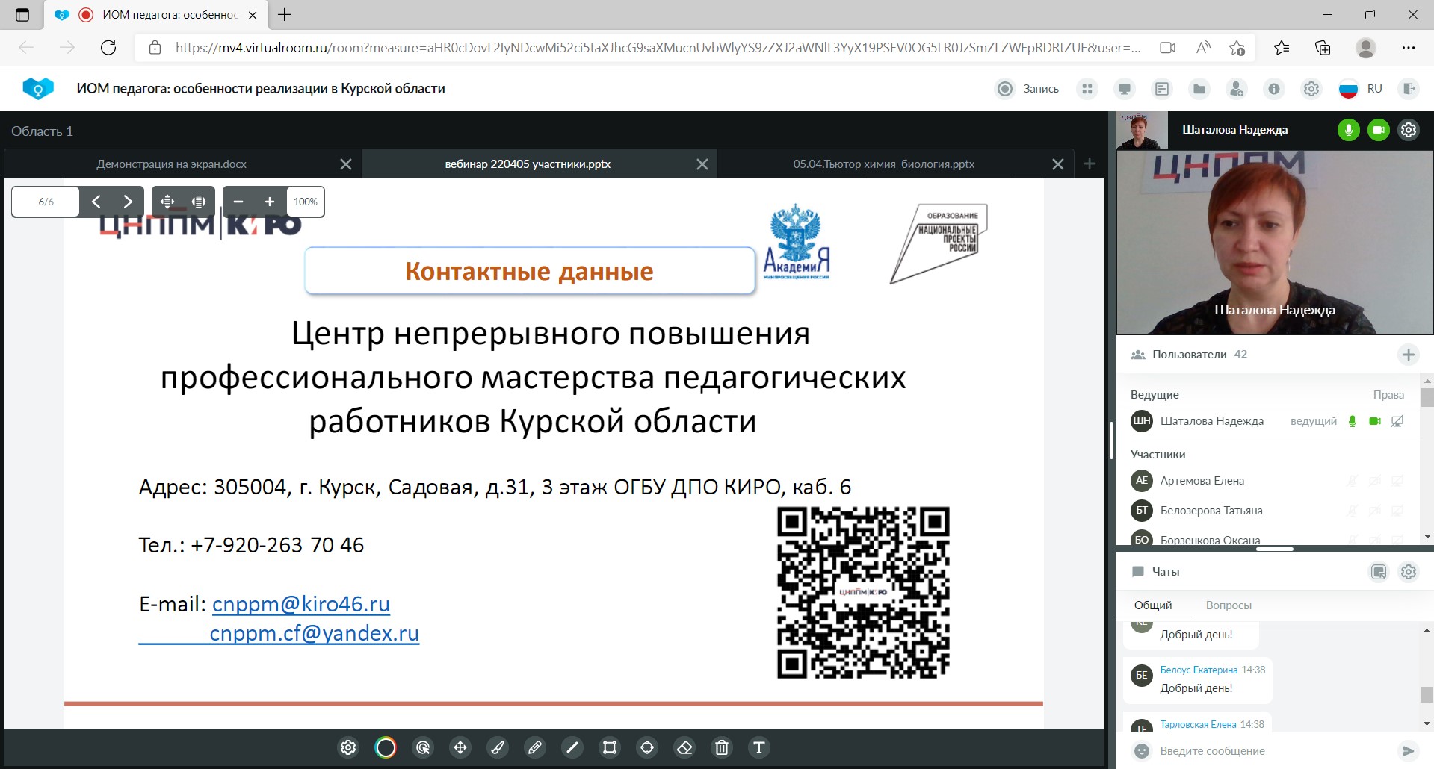Select the paintbrush tool

pos(498,747)
